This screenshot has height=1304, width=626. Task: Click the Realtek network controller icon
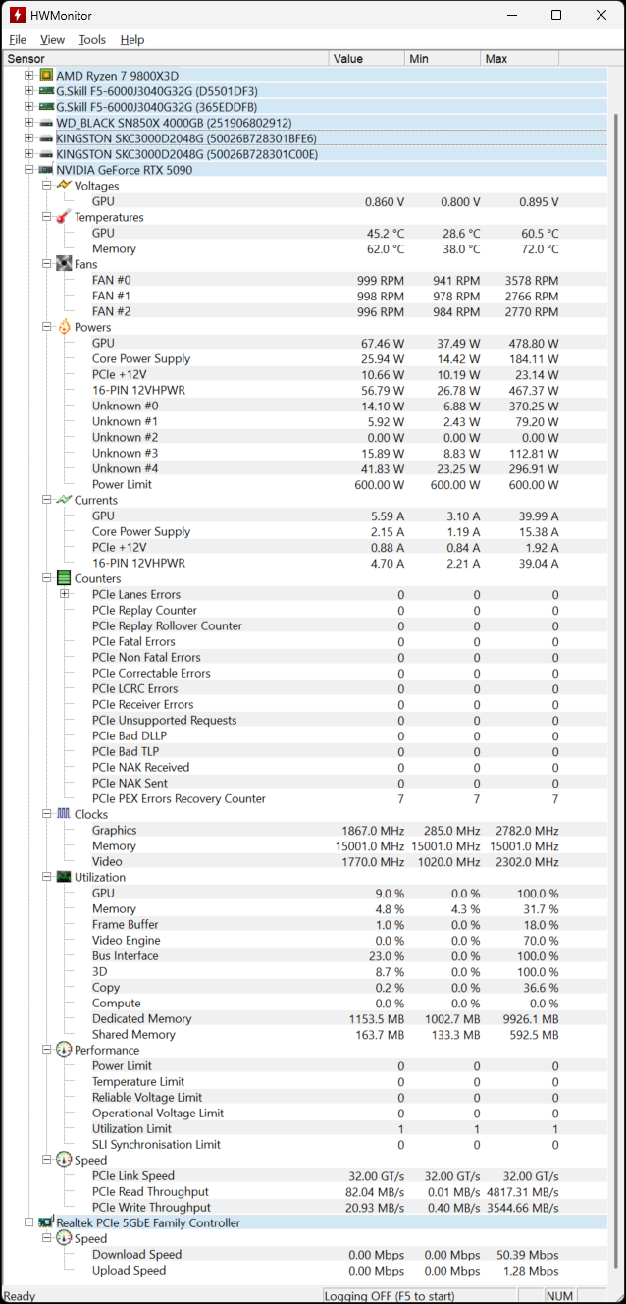coord(46,1222)
